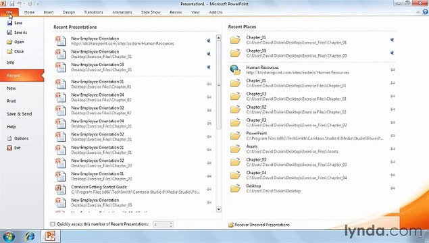Screen dimensions: 429x243
Task: Click the Camtasia Getting Started Guide file icon
Action: click(60, 189)
